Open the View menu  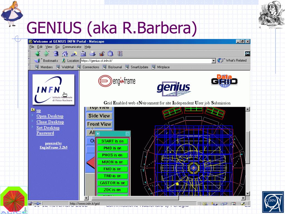click(49, 47)
